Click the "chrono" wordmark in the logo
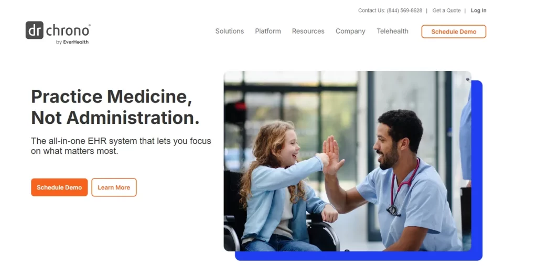This screenshot has height=273, width=537. pyautogui.click(x=68, y=31)
